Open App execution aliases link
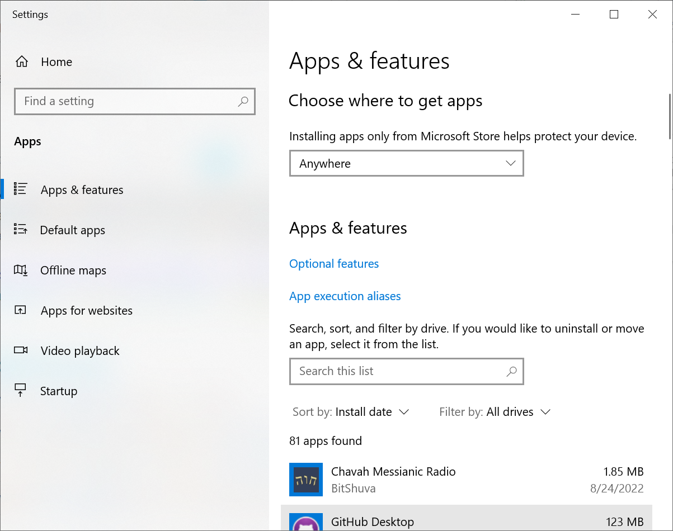The width and height of the screenshot is (673, 531). (x=345, y=296)
